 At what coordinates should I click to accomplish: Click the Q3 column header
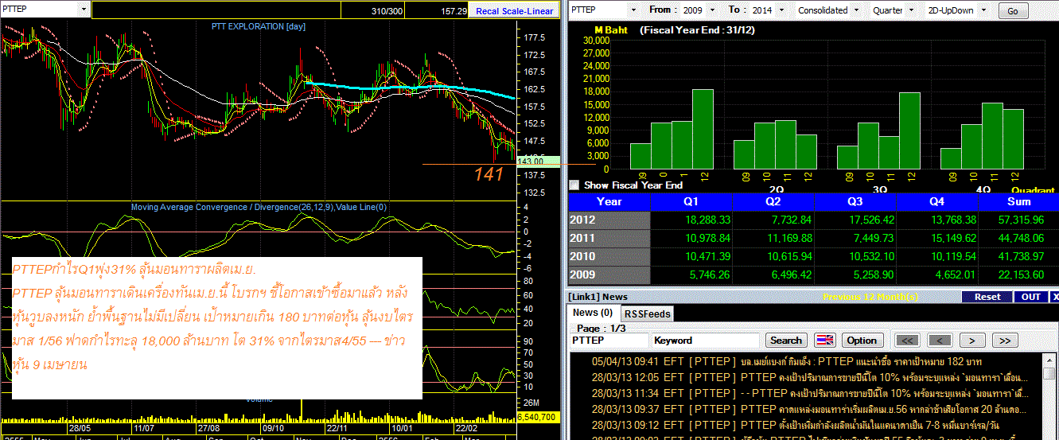coord(855,201)
